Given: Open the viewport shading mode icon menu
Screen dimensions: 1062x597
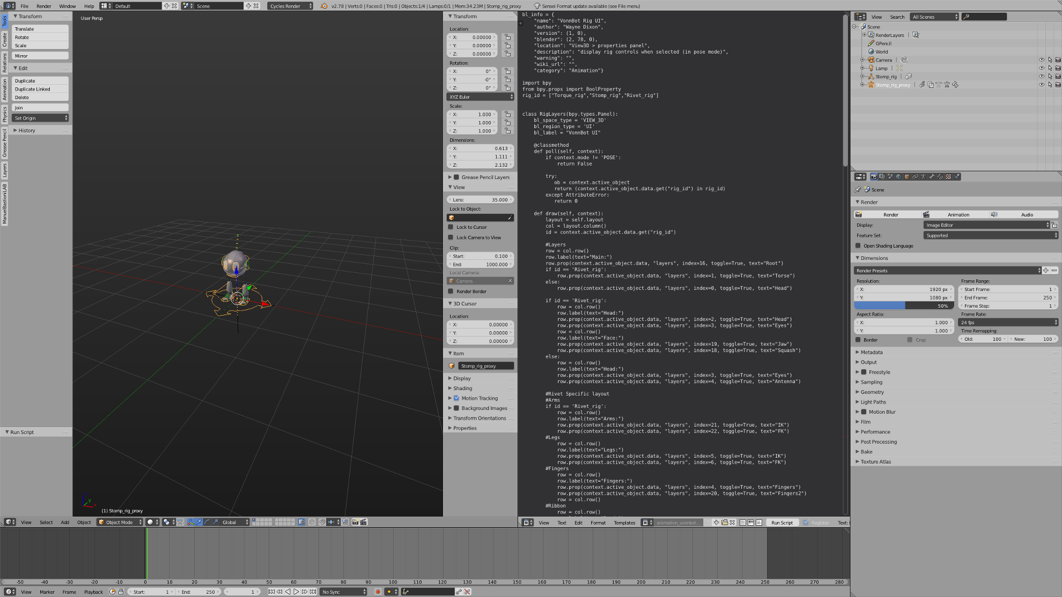Looking at the screenshot, I should click(x=151, y=523).
